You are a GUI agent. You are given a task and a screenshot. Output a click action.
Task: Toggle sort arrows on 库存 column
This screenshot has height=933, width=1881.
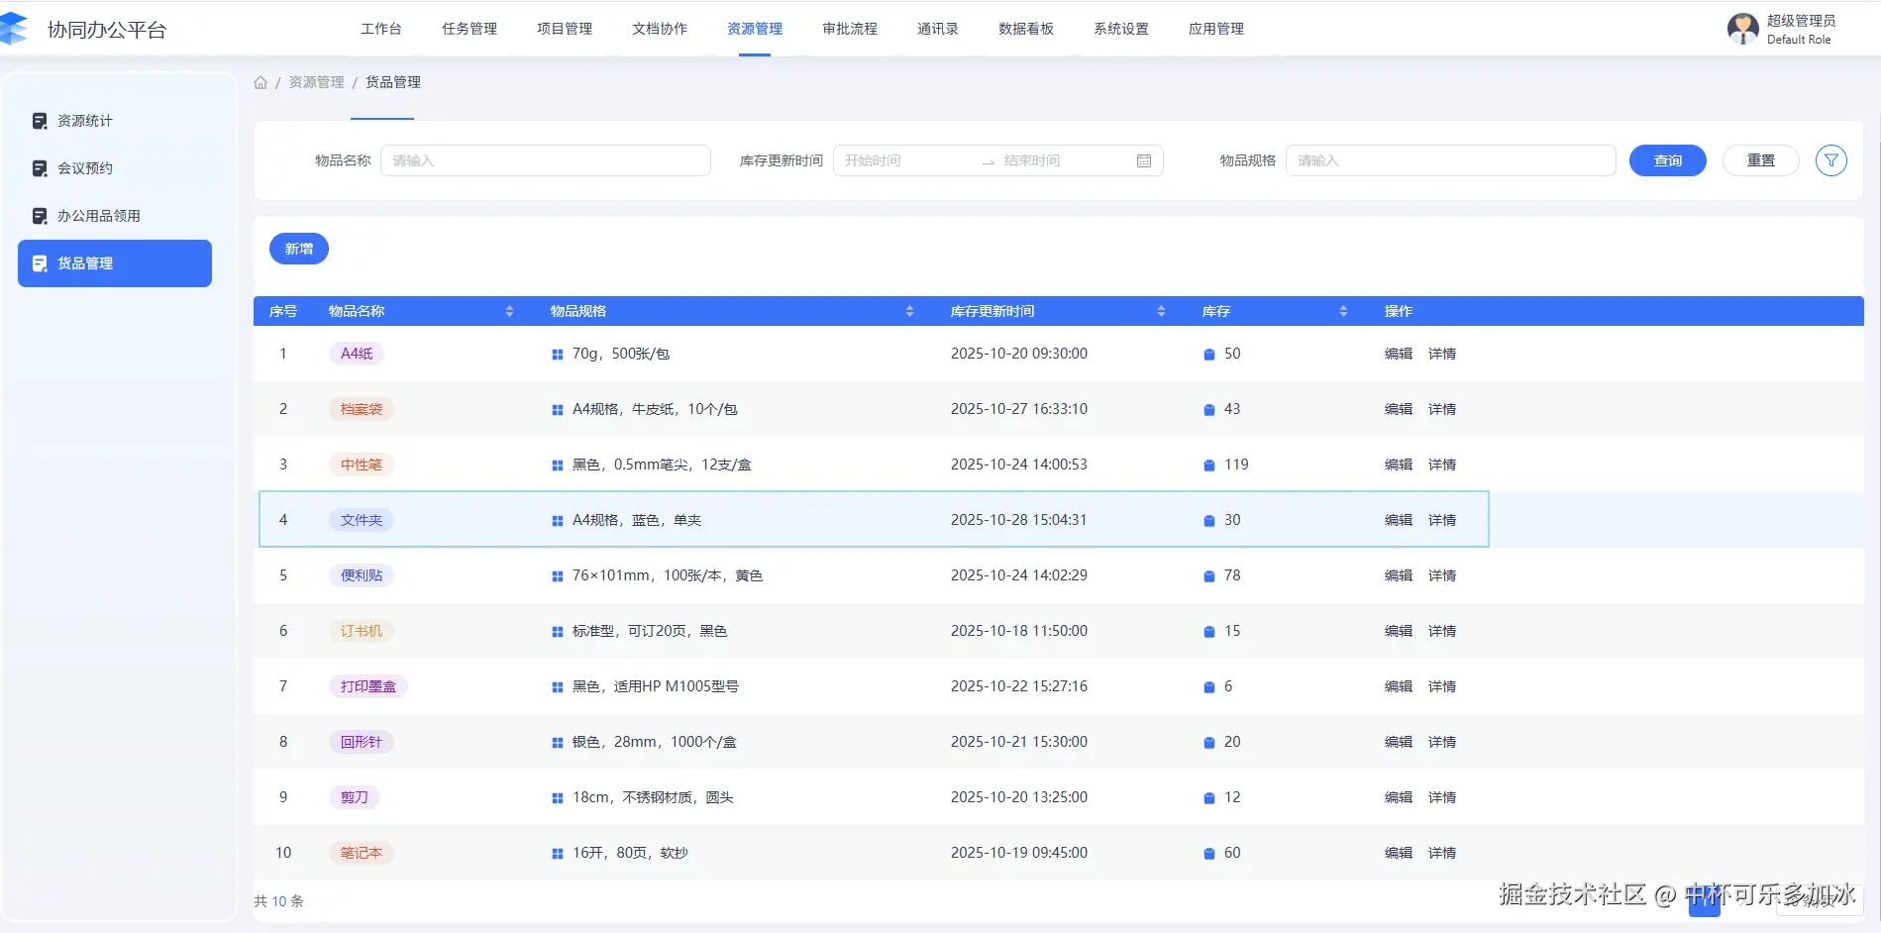click(x=1343, y=311)
